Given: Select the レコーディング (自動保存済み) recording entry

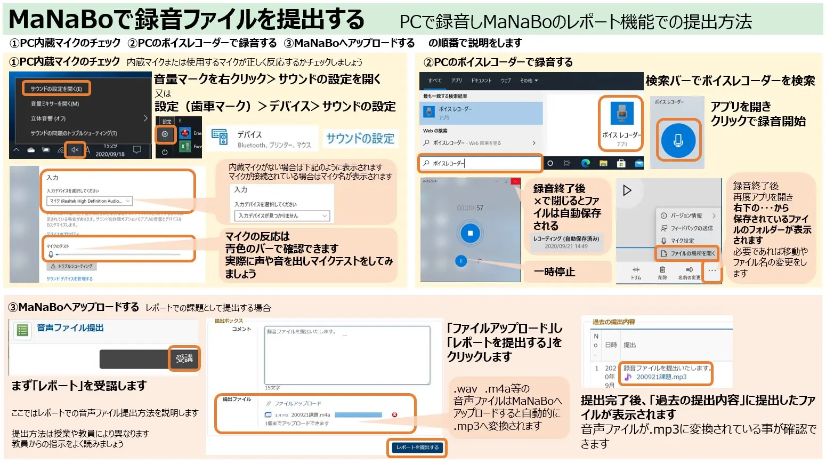Looking at the screenshot, I should click(566, 242).
